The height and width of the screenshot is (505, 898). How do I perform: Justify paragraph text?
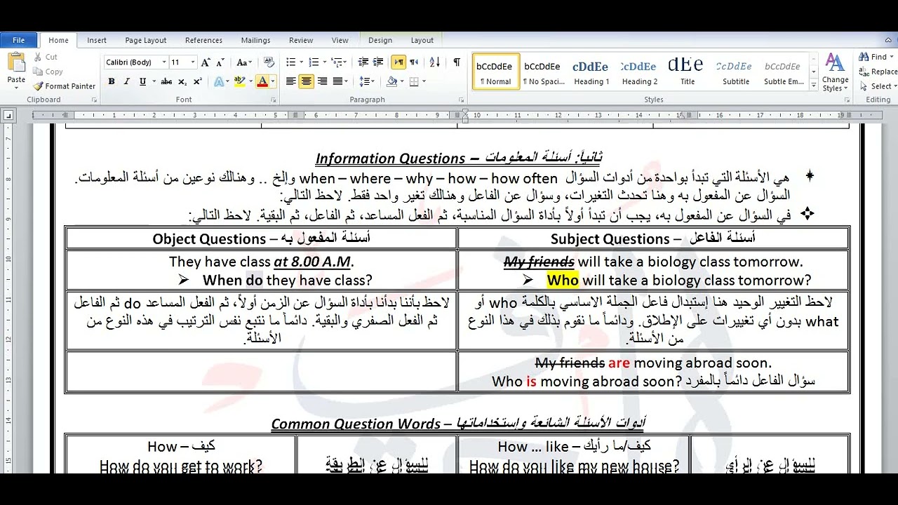point(337,81)
